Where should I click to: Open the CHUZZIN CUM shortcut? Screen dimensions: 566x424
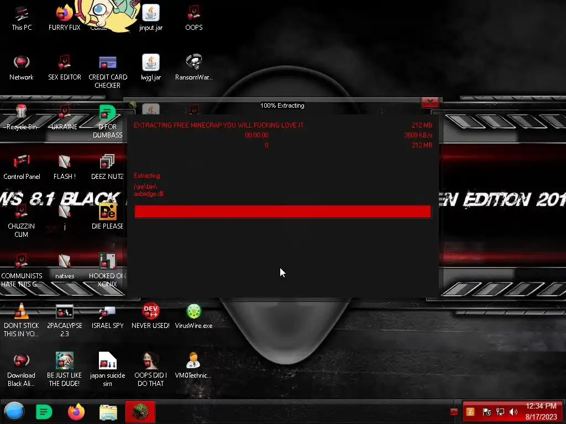click(x=22, y=220)
